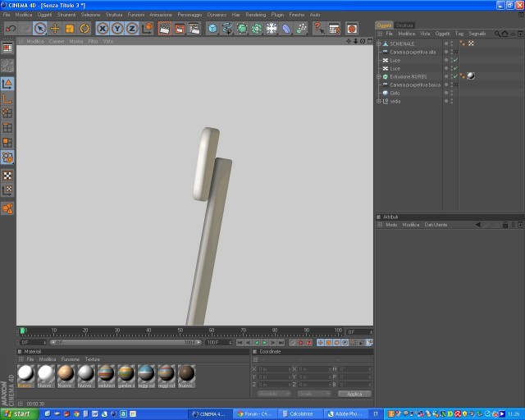The width and height of the screenshot is (525, 420).
Task: Expand the SCHIENALE object tree node
Action: [x=379, y=43]
